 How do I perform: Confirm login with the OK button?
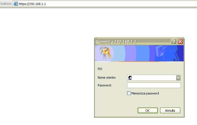click(x=148, y=110)
